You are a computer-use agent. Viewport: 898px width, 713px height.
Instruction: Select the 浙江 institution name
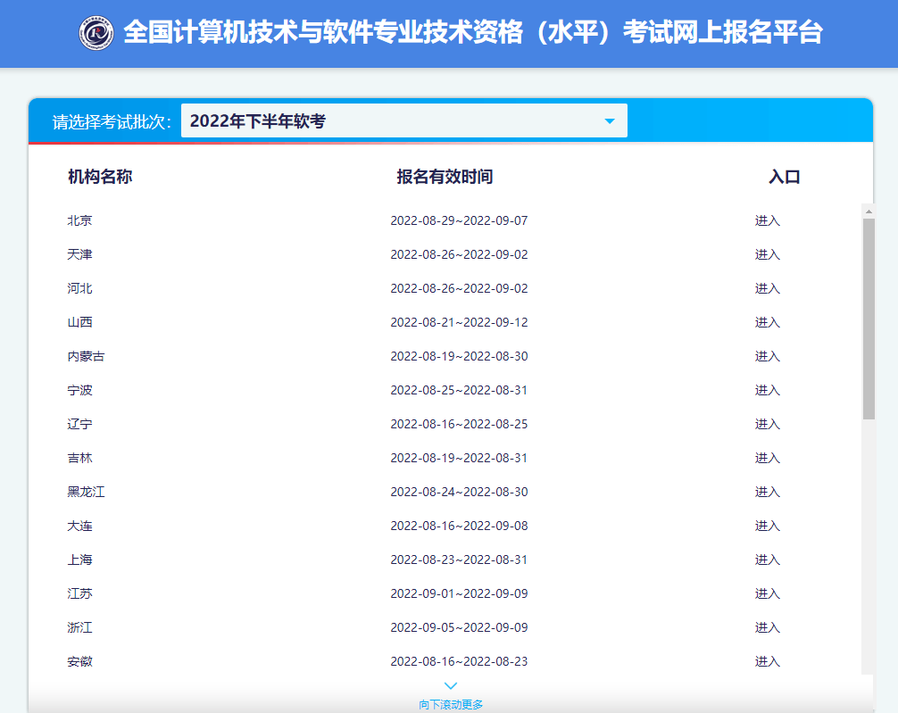click(79, 627)
